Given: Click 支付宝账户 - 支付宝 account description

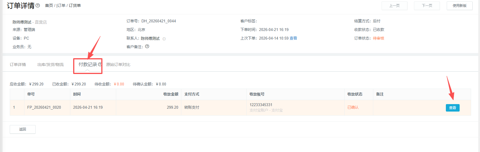Looking at the screenshot, I should [266, 110].
